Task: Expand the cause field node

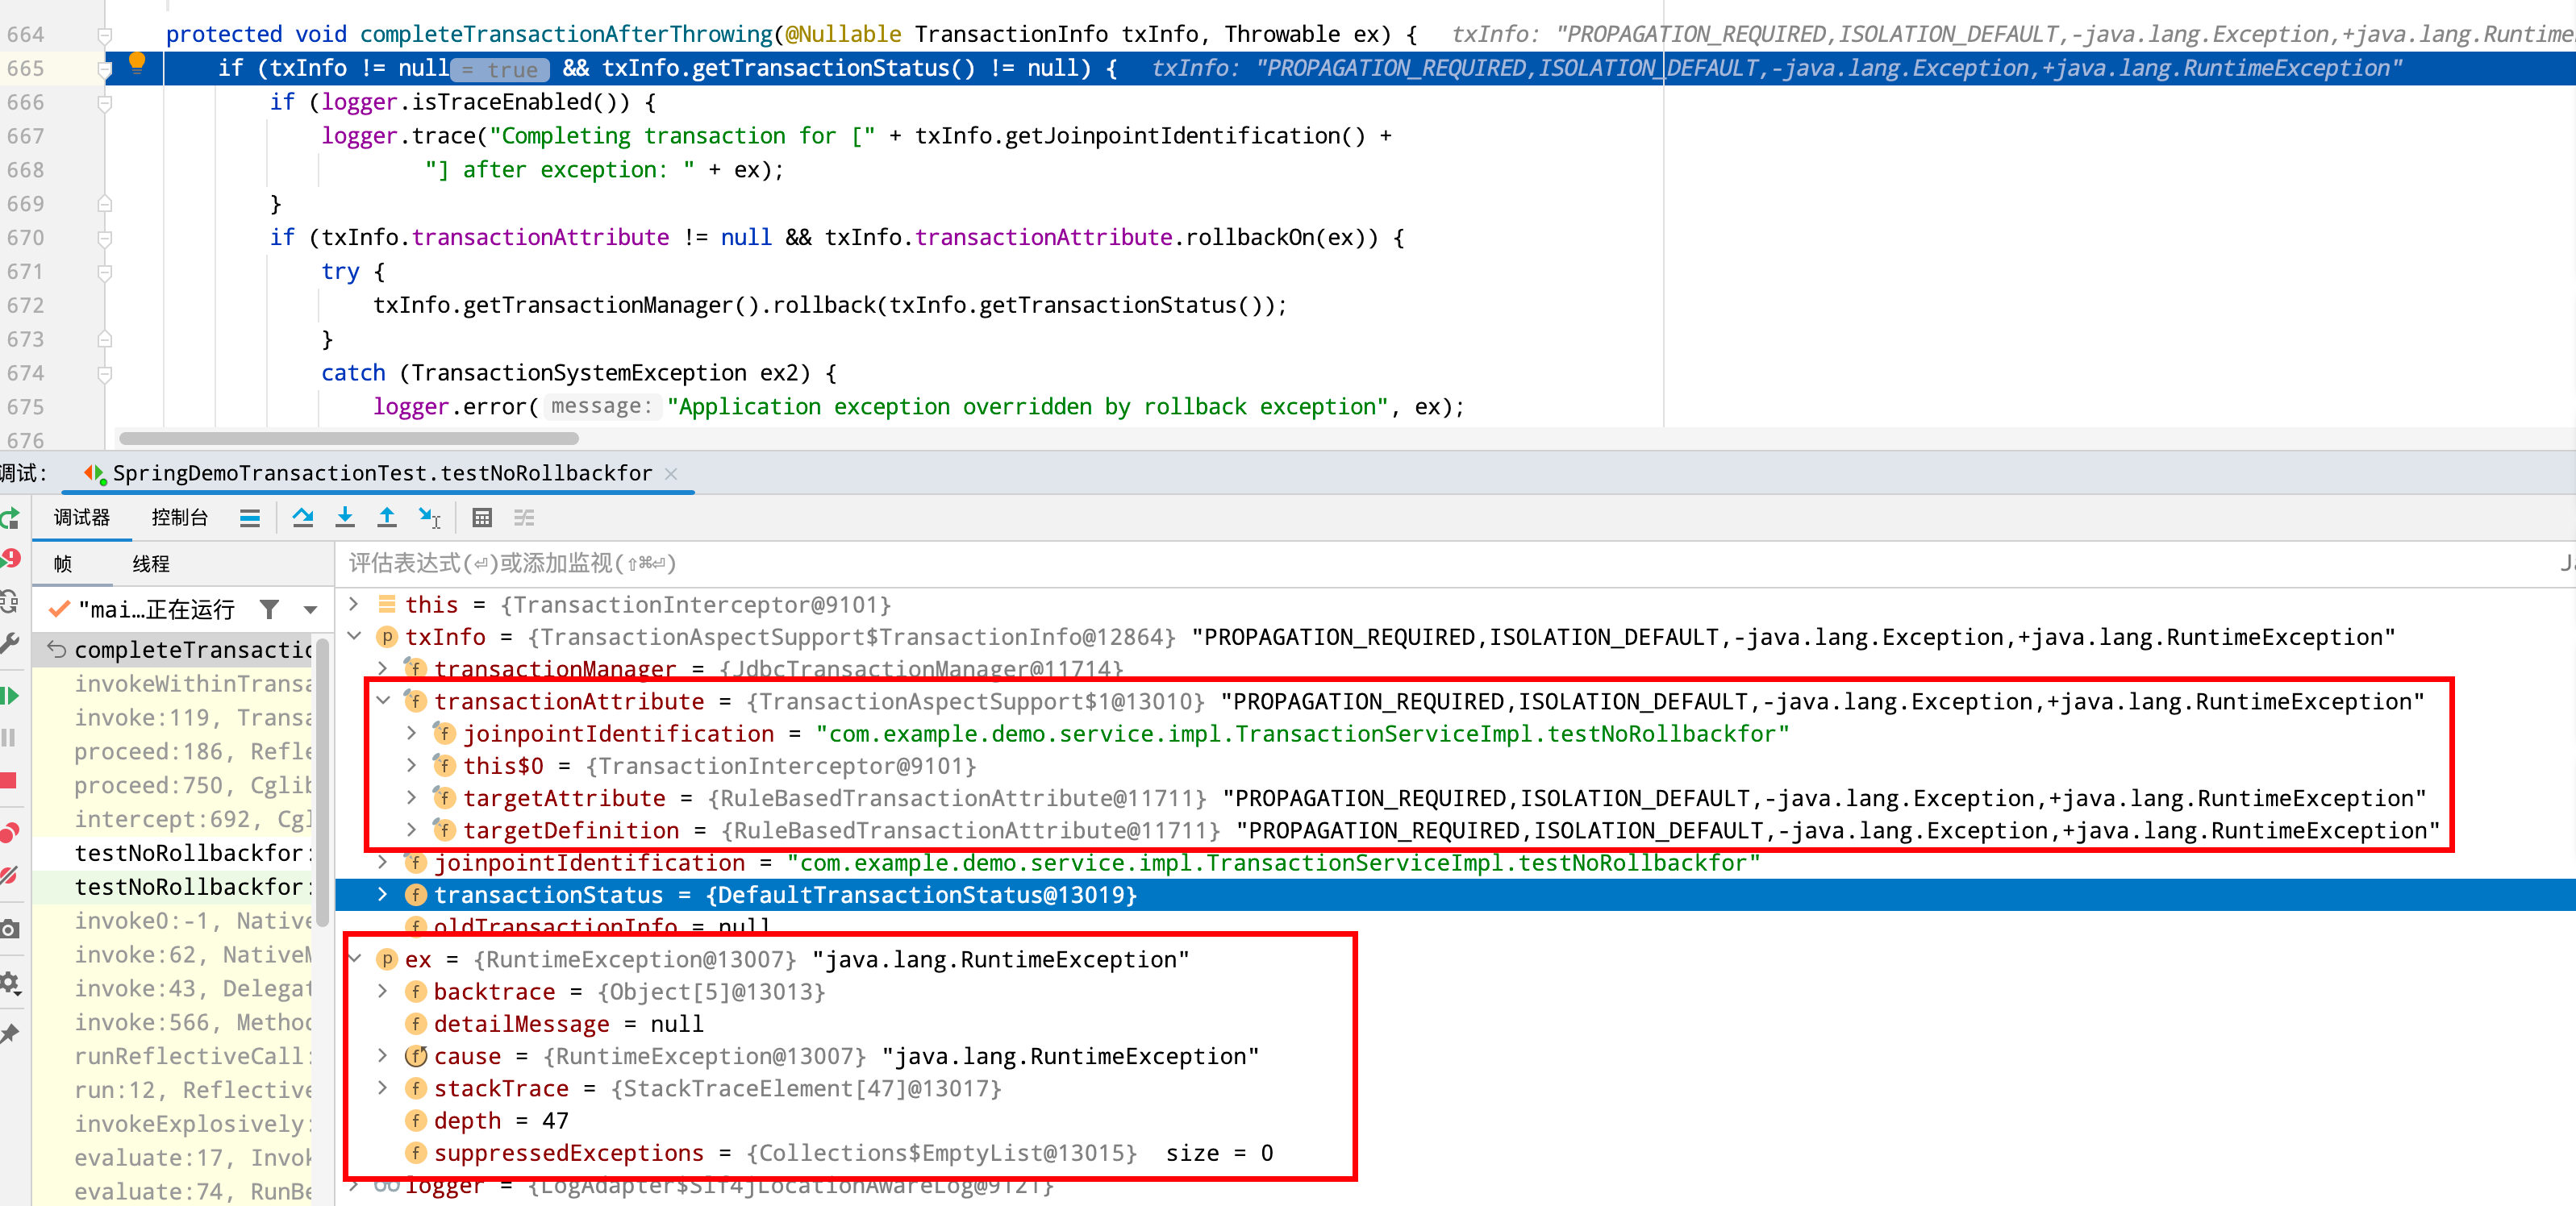Action: (382, 1055)
